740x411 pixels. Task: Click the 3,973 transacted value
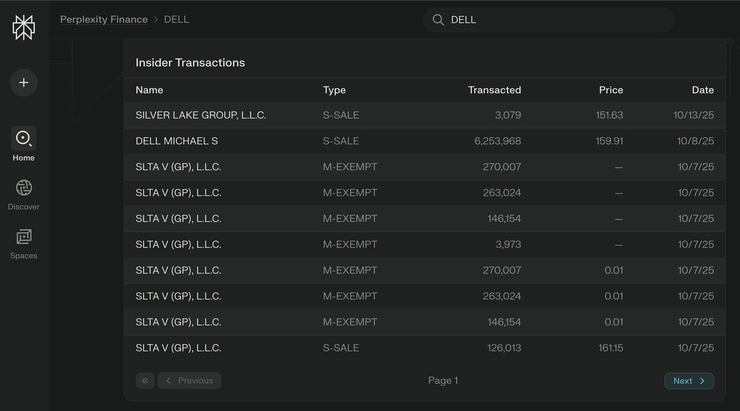[x=508, y=245]
